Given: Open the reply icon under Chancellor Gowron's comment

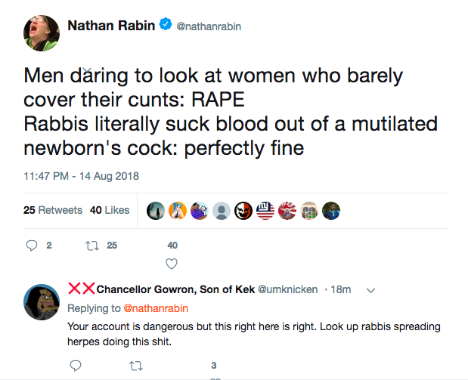Looking at the screenshot, I should (75, 366).
